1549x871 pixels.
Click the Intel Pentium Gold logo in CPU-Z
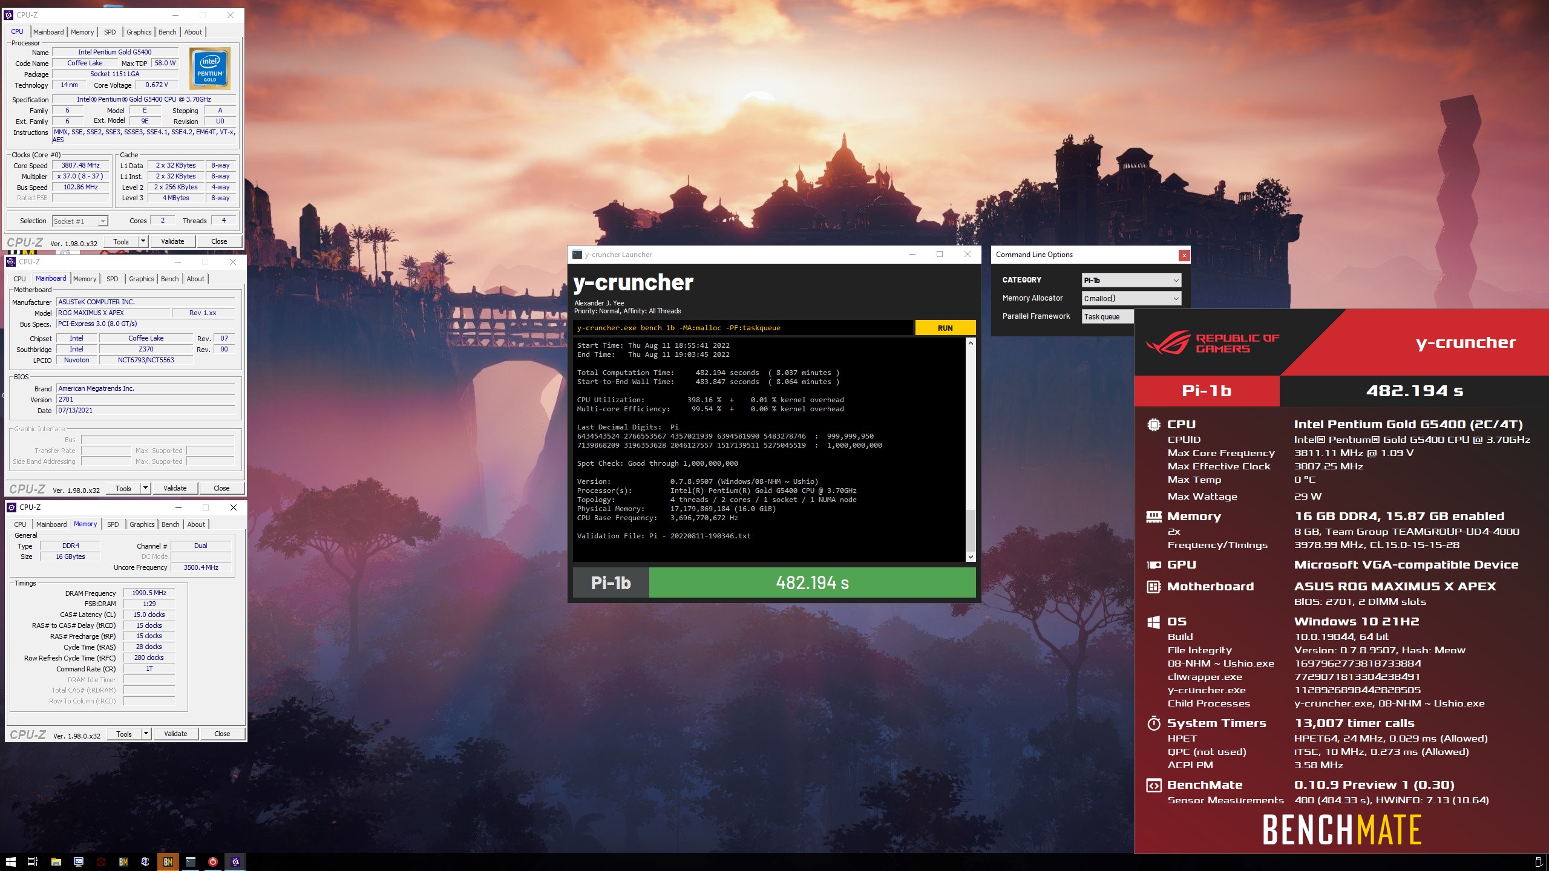point(210,69)
